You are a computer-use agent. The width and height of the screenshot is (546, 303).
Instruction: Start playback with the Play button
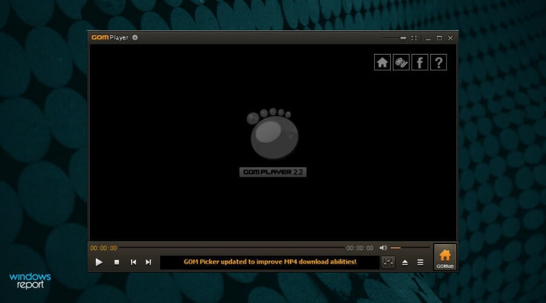pos(99,262)
